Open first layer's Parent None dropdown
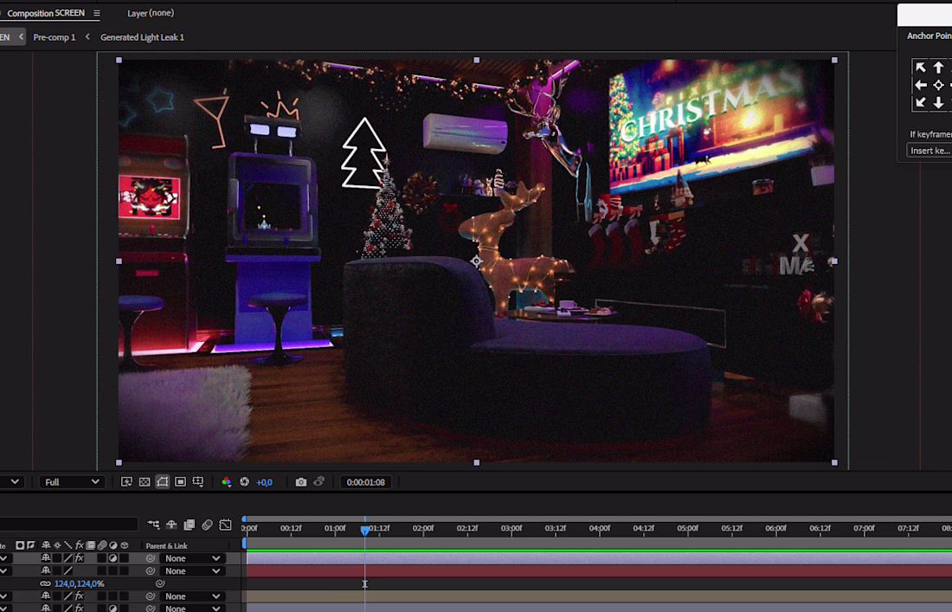This screenshot has height=612, width=952. (192, 558)
